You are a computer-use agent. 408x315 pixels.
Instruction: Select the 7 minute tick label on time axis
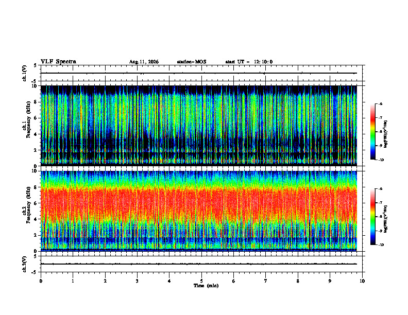pos(266,281)
